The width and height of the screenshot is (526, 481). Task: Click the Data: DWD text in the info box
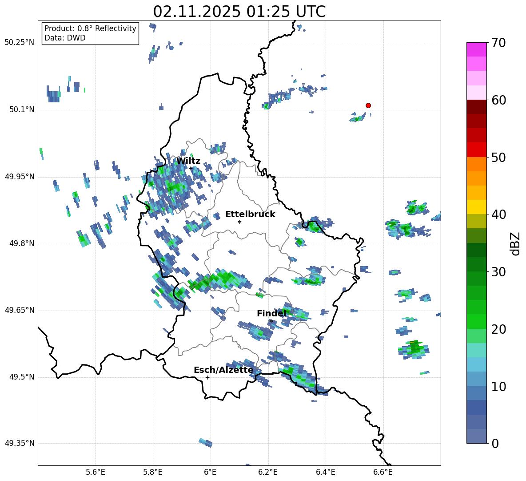[x=65, y=38]
